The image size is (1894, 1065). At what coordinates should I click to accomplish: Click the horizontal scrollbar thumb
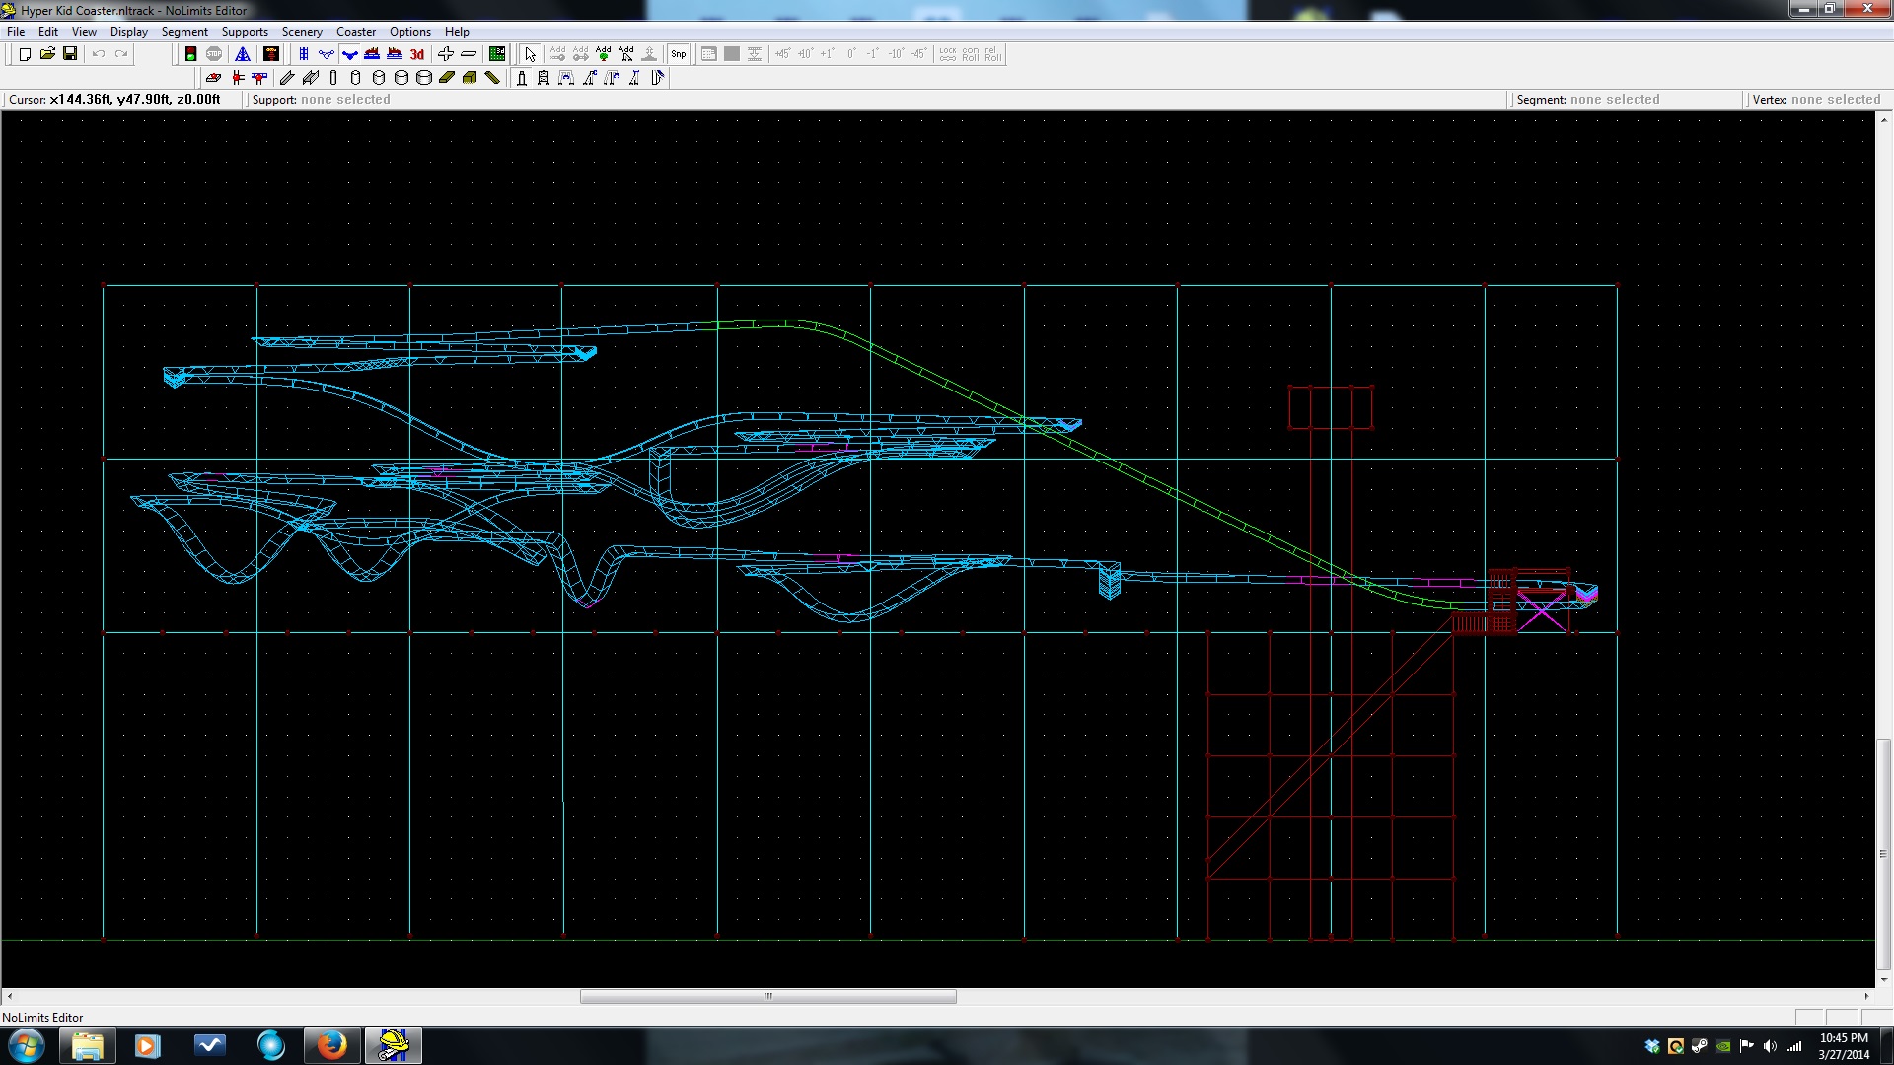(767, 996)
